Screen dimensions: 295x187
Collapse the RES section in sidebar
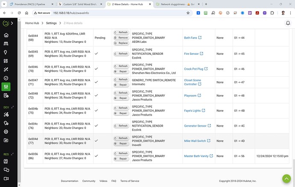click(12, 154)
